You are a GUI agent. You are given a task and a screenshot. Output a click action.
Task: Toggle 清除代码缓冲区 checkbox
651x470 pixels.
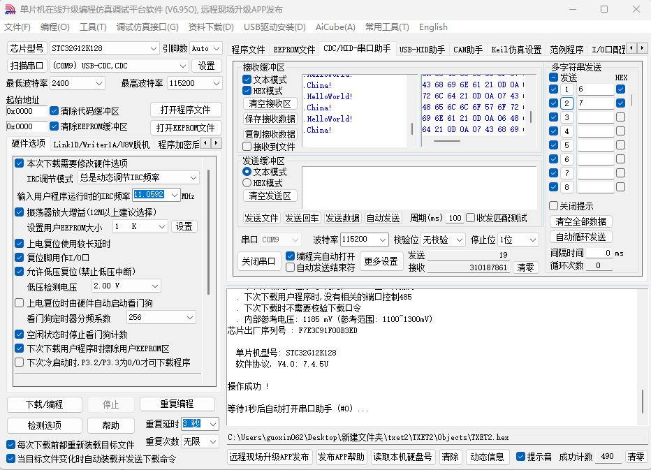click(x=54, y=111)
